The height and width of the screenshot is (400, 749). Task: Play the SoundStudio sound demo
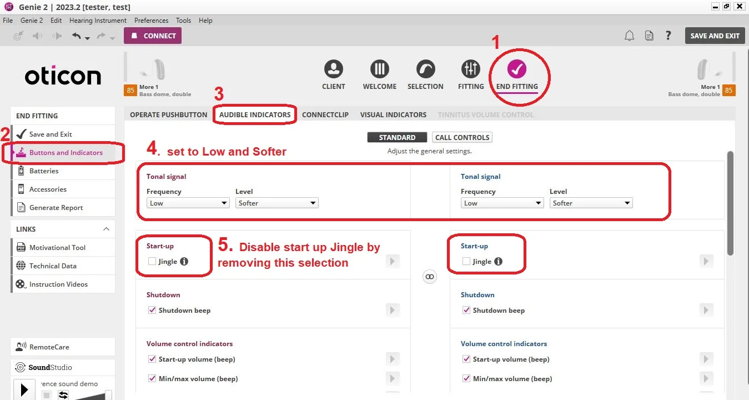pyautogui.click(x=24, y=389)
